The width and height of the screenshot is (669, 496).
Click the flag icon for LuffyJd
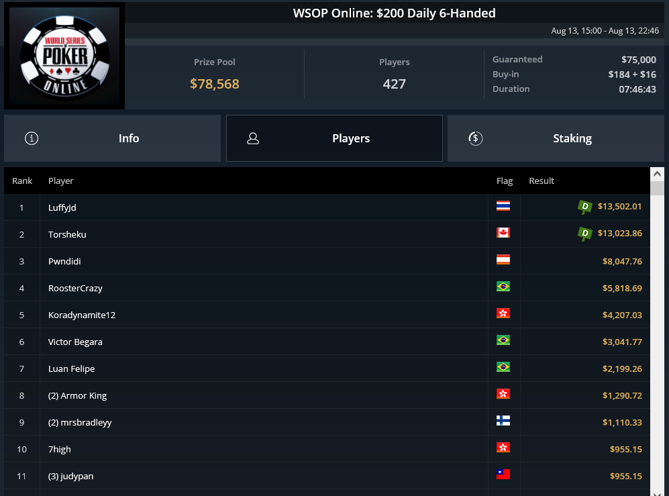point(503,206)
